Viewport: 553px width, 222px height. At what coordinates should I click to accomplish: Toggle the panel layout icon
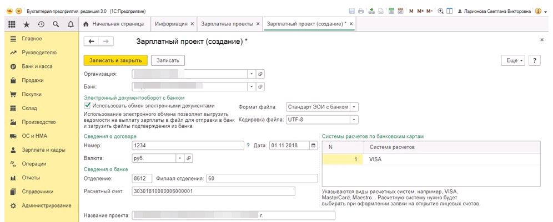pyautogui.click(x=449, y=11)
